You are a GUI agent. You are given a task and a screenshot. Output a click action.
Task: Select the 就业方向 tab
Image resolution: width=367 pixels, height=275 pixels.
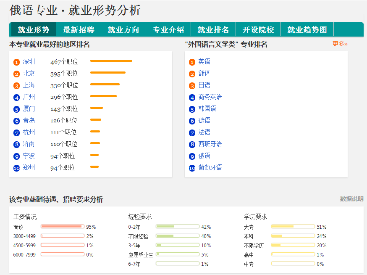[123, 30]
